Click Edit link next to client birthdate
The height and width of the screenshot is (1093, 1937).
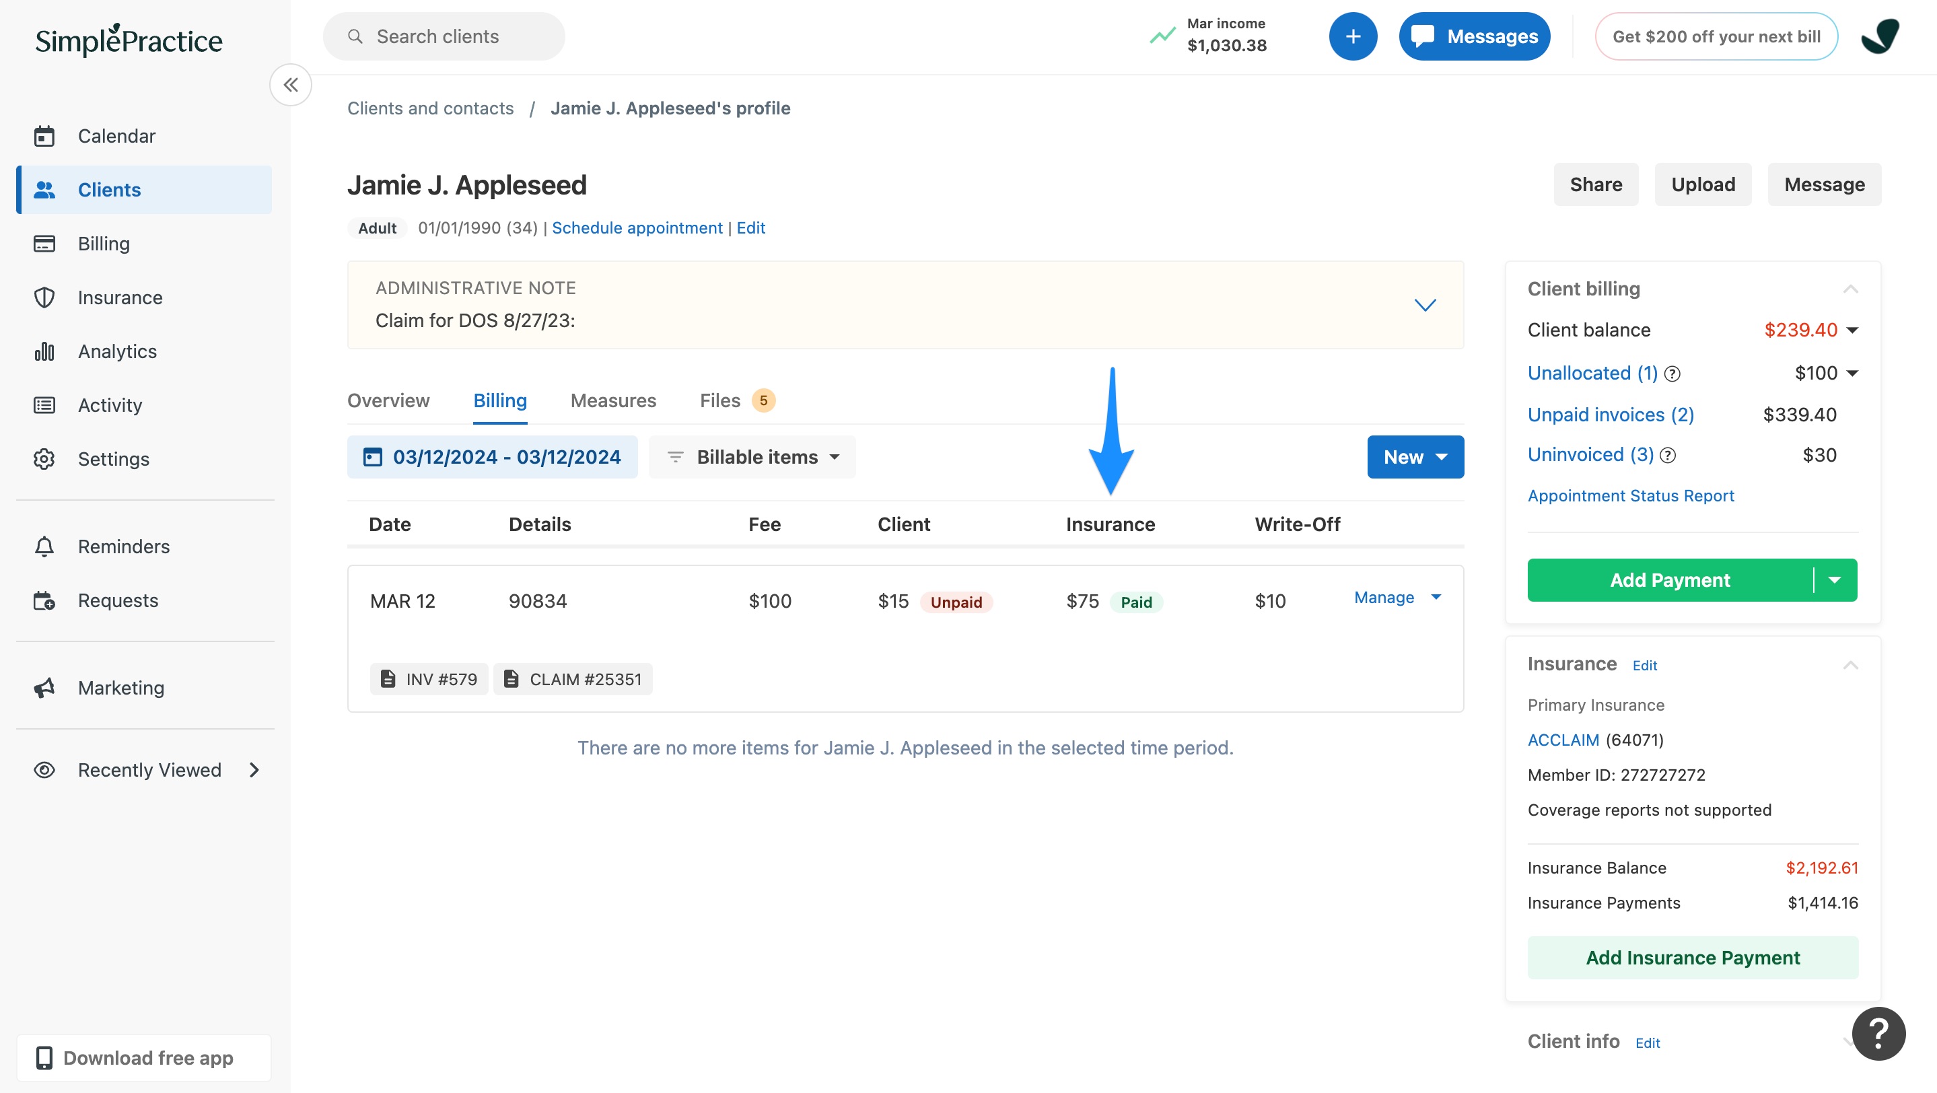click(750, 227)
